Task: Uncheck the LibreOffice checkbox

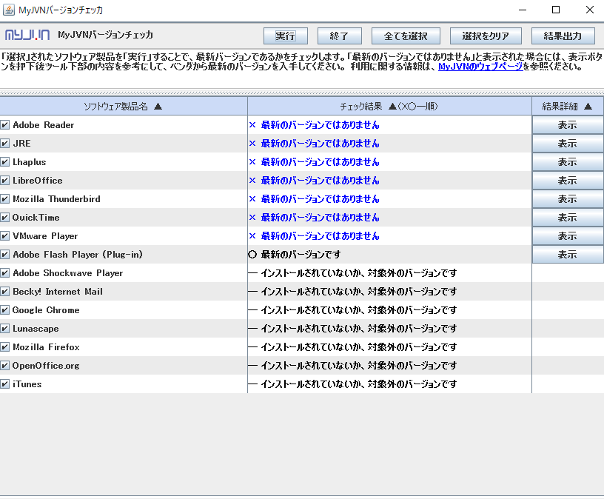Action: coord(5,181)
